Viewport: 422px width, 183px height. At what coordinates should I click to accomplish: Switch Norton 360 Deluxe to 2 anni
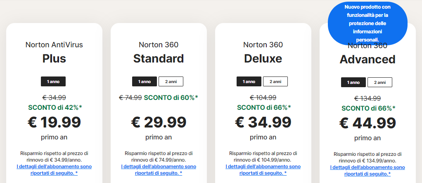pos(275,81)
